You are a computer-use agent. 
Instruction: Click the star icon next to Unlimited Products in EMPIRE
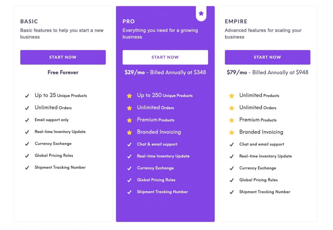(232, 96)
